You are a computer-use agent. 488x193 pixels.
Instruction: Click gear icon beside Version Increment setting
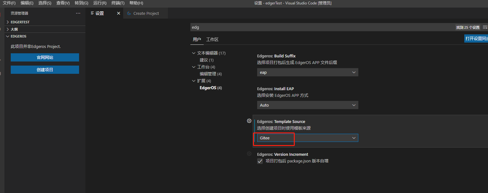(x=249, y=154)
